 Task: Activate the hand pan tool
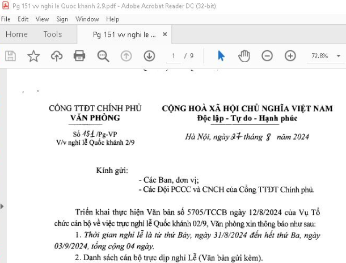point(244,56)
